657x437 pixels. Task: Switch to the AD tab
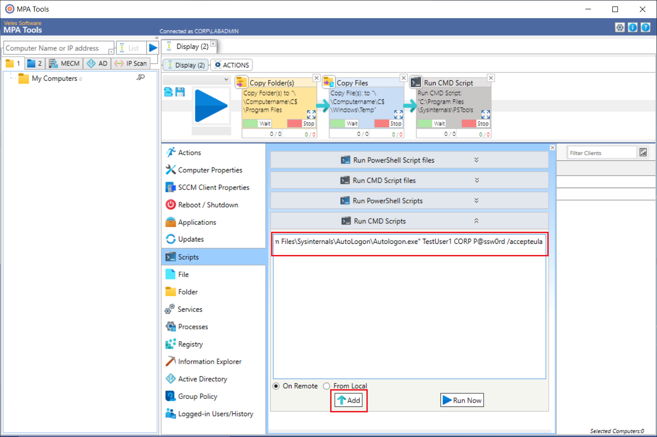(97, 63)
